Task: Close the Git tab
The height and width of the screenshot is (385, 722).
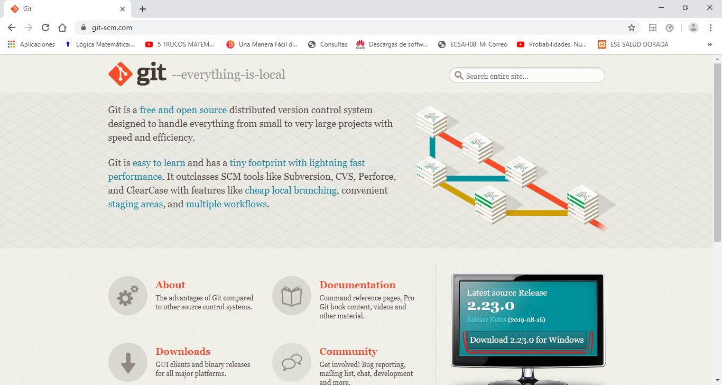Action: pos(123,9)
